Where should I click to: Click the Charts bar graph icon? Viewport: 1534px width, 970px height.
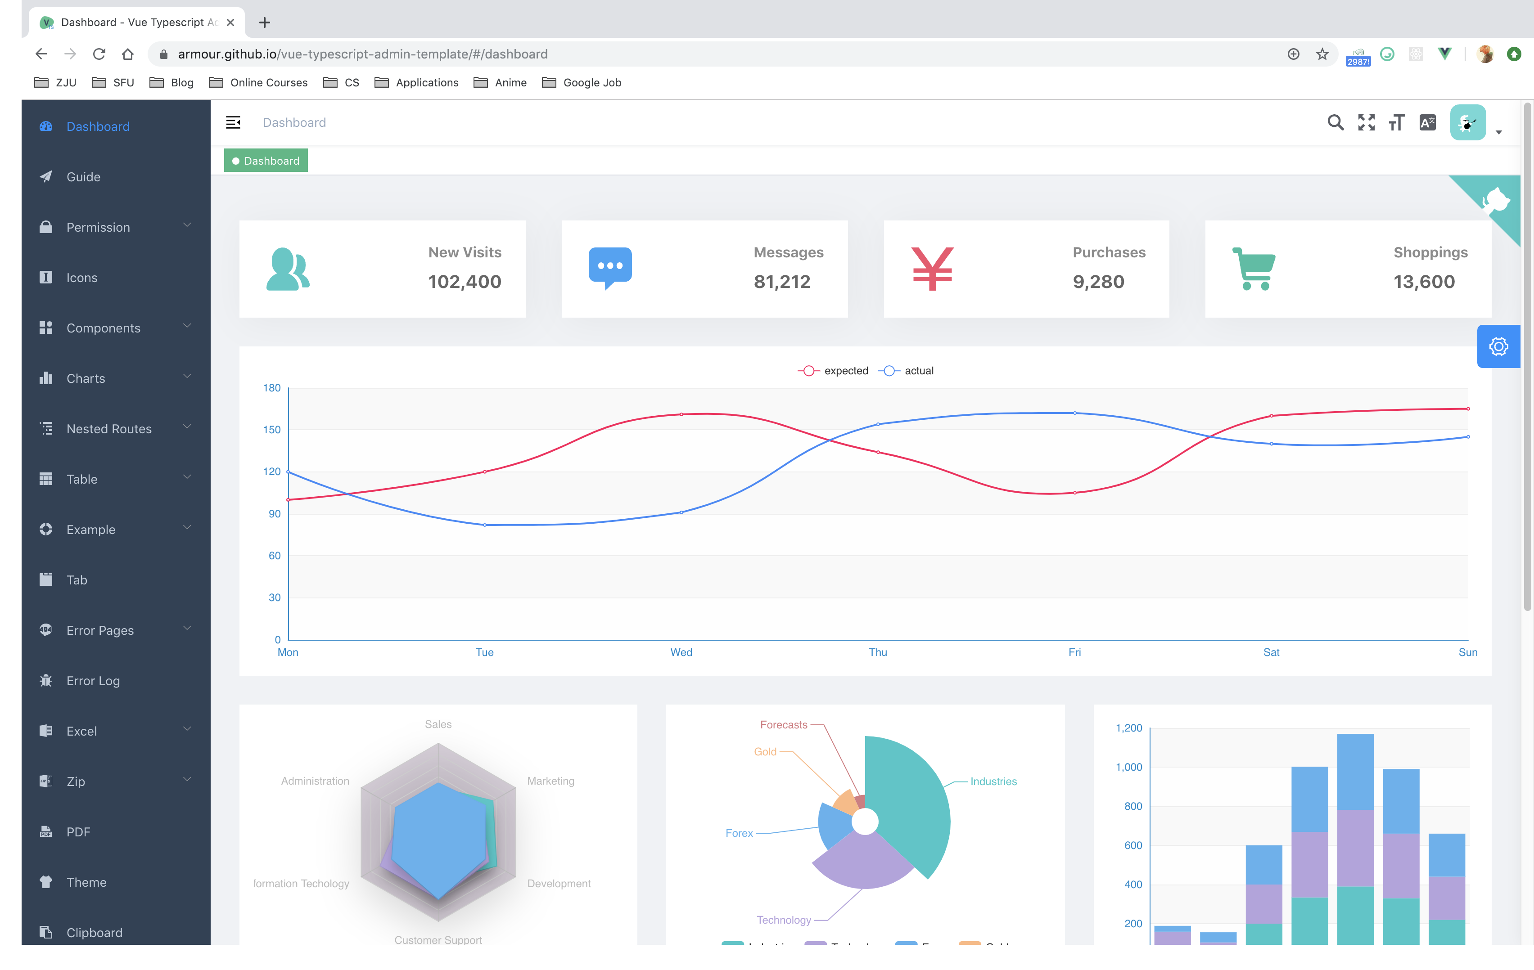point(45,378)
